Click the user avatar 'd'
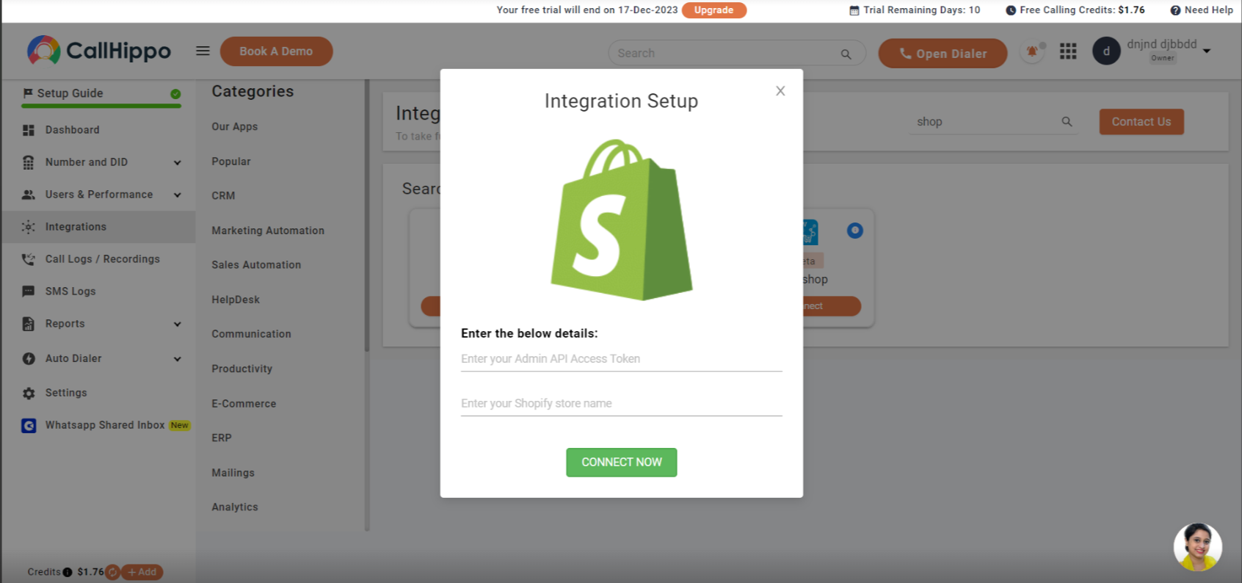Screen dimensions: 1242x583 coord(1106,51)
